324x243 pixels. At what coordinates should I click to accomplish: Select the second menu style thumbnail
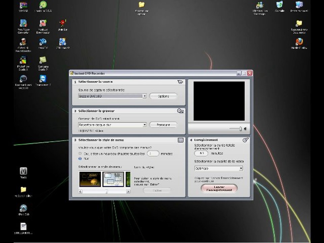click(x=113, y=179)
